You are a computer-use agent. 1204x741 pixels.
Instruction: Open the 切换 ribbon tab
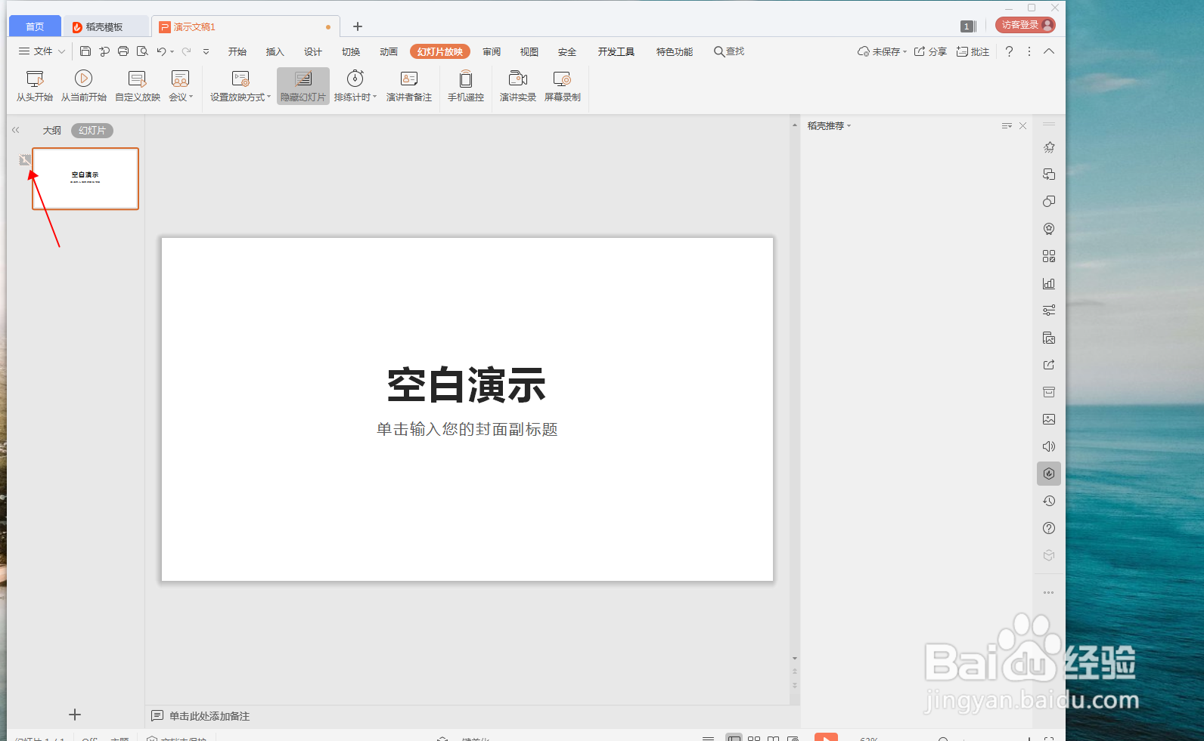click(351, 51)
